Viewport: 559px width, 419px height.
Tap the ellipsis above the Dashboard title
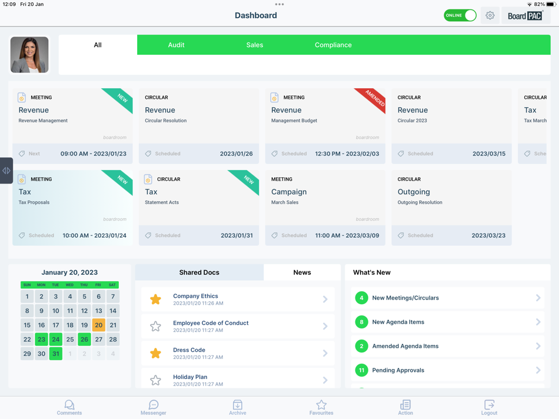279,4
